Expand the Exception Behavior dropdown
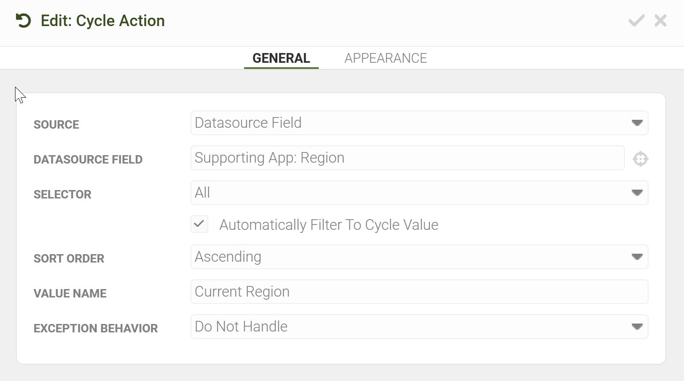The height and width of the screenshot is (381, 684). click(419, 327)
